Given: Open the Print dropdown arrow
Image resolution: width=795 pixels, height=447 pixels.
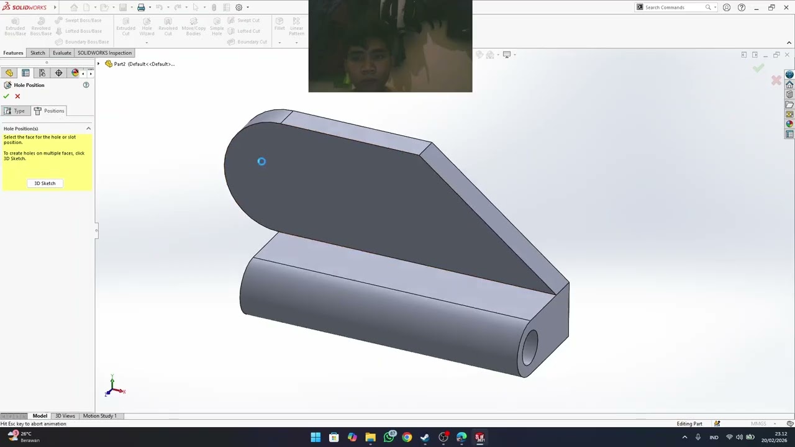Looking at the screenshot, I should point(150,7).
